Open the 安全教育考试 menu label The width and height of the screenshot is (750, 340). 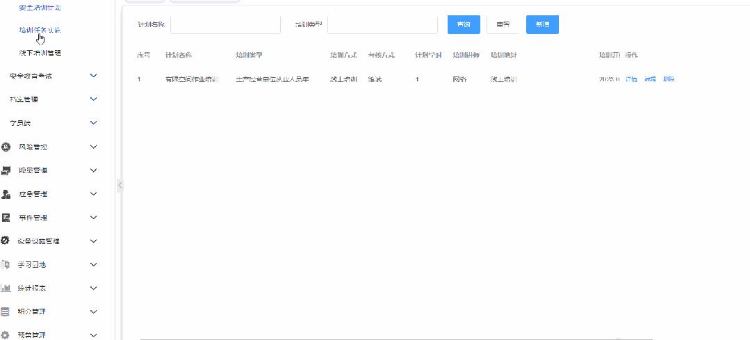pos(31,76)
